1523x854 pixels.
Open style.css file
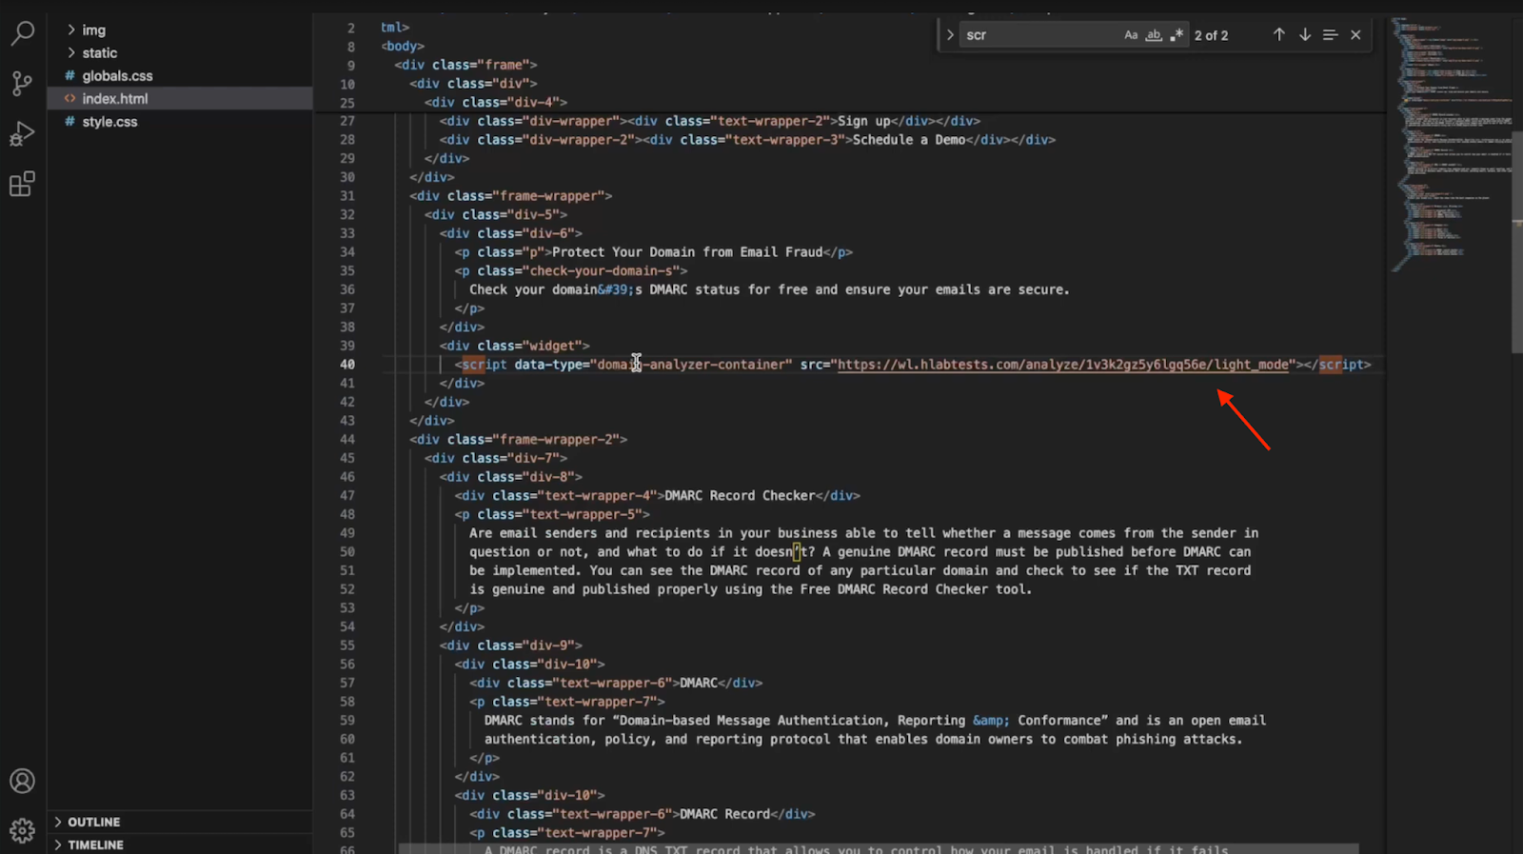click(180, 121)
